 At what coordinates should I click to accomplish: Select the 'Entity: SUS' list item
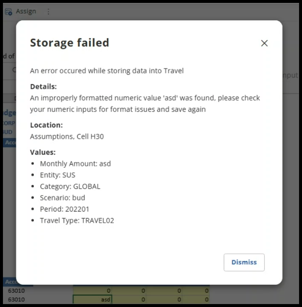point(57,175)
